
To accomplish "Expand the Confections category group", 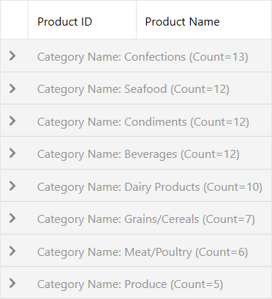I will [x=12, y=56].
